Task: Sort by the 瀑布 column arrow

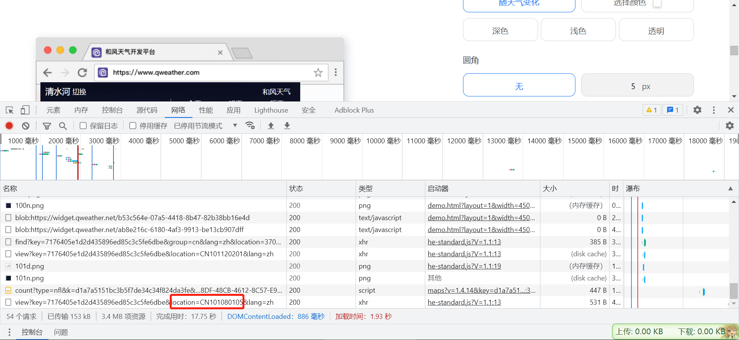Action: pyautogui.click(x=730, y=189)
